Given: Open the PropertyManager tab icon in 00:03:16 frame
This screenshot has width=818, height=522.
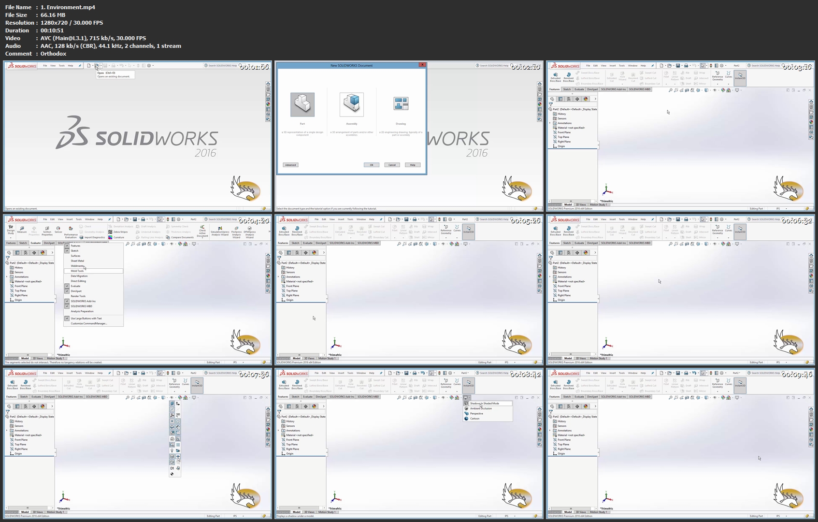Looking at the screenshot, I should tap(560, 99).
